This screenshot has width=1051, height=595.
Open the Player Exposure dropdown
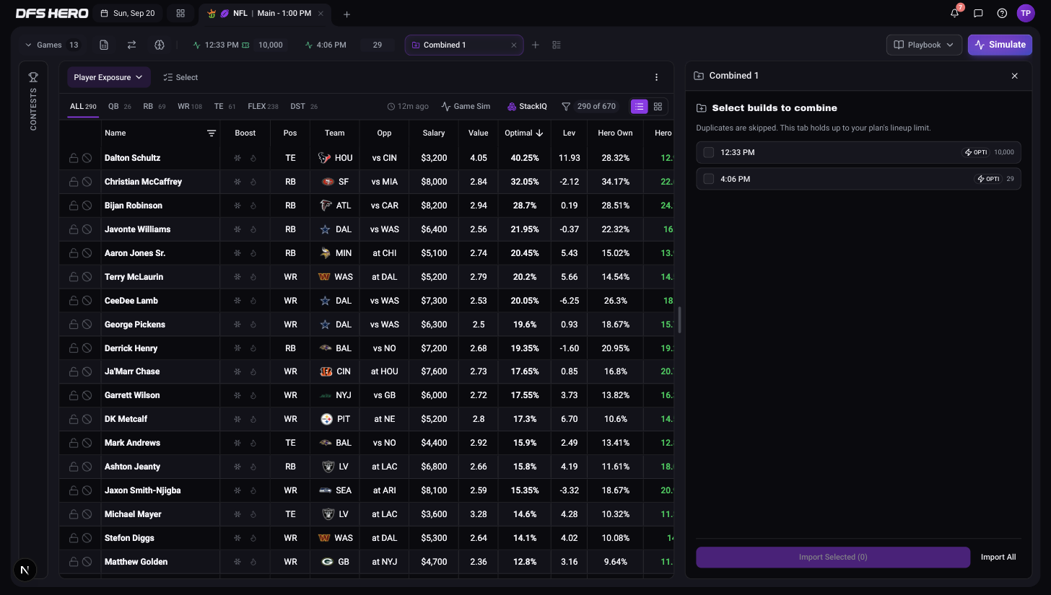click(108, 77)
